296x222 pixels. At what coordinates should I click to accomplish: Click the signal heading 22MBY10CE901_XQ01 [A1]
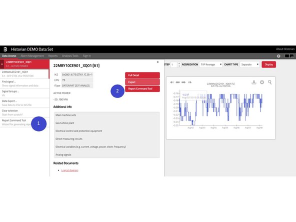[76, 65]
